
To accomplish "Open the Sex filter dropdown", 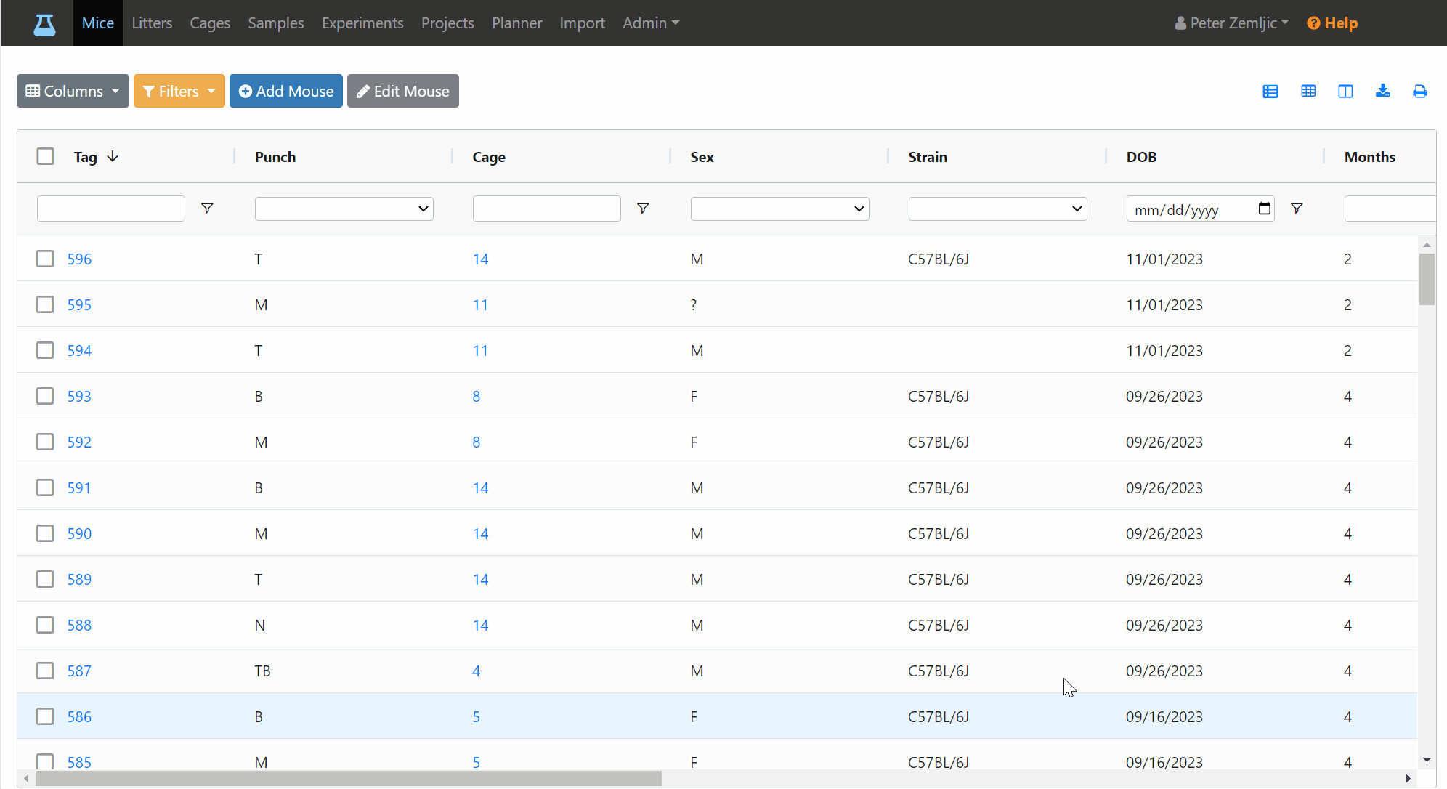I will 780,209.
